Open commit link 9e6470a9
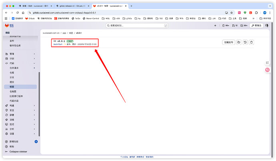Image resolution: width=276 pixels, height=161 pixels. click(x=58, y=44)
